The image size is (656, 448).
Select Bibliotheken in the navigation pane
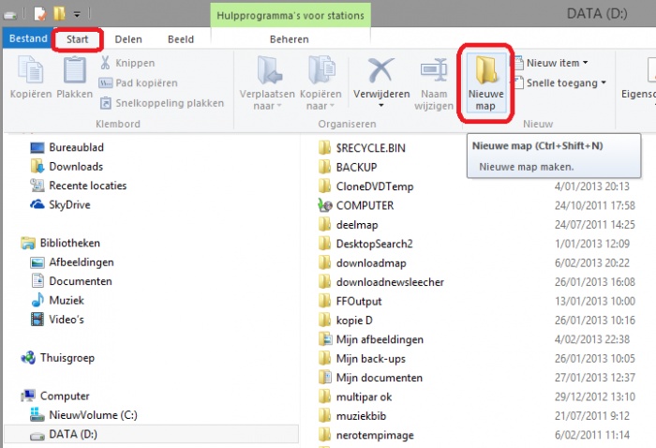[61, 243]
